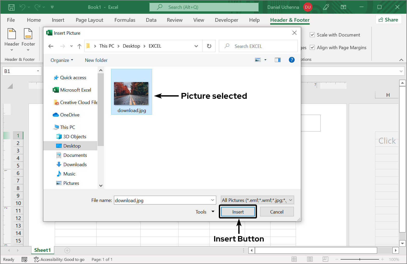The height and width of the screenshot is (264, 407).
Task: Refresh the EXCEL folder listing
Action: 209,46
